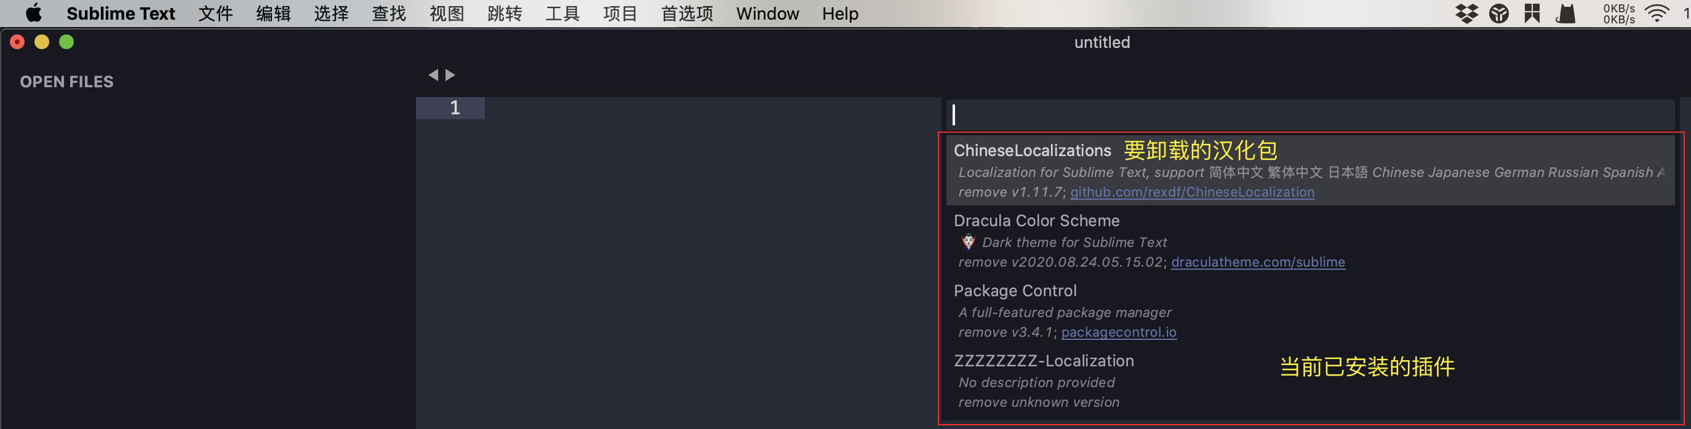Open the 项目 menu
The width and height of the screenshot is (1691, 429).
click(620, 14)
